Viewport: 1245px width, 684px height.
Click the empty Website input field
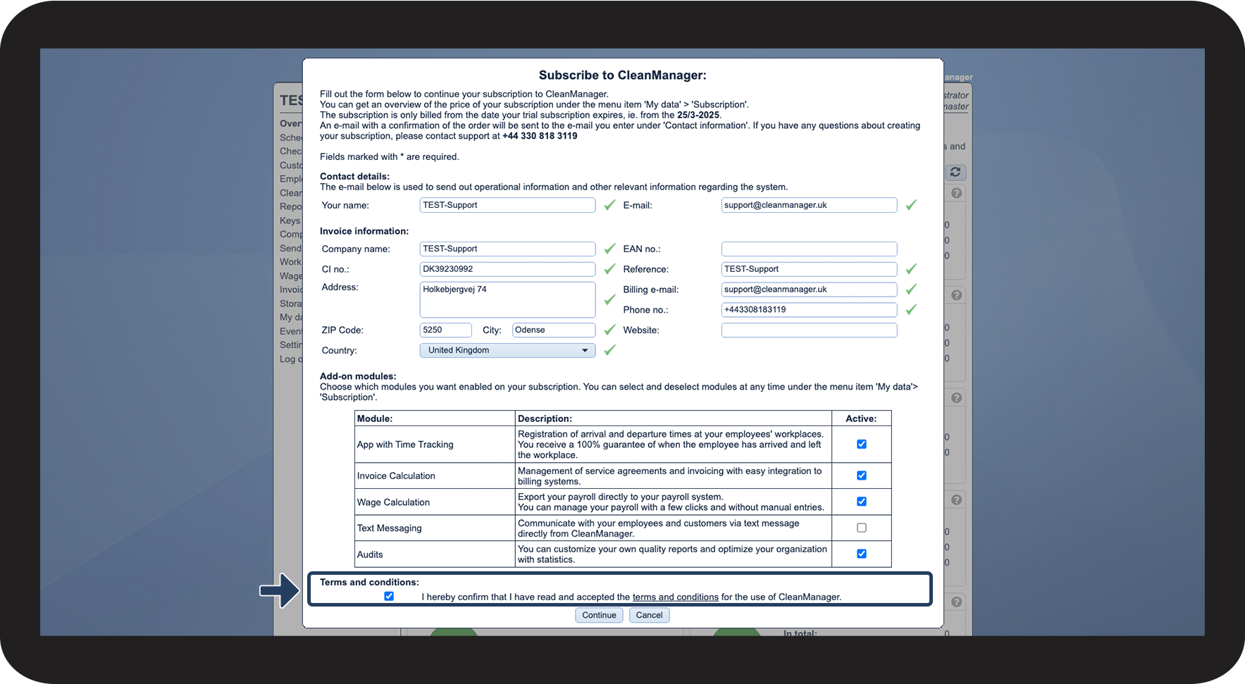click(809, 330)
